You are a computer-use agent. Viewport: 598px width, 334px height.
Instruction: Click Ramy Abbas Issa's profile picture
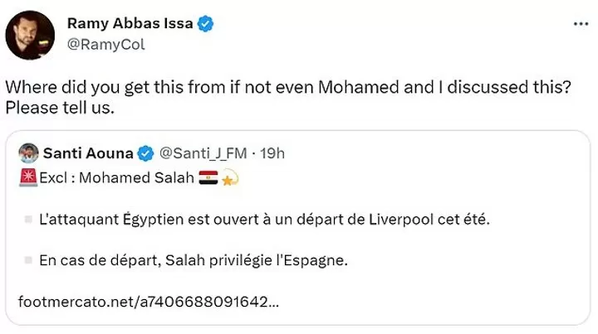[30, 35]
